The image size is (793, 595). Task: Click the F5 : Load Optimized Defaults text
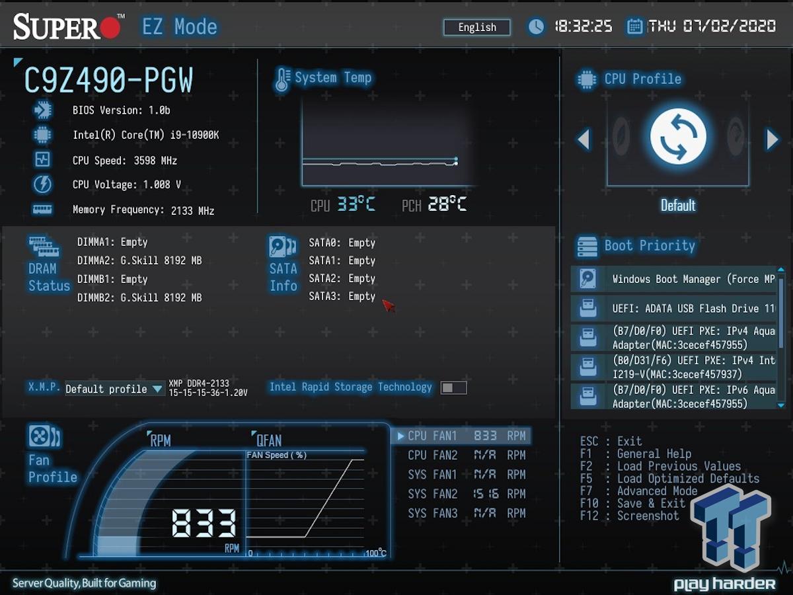pyautogui.click(x=669, y=479)
